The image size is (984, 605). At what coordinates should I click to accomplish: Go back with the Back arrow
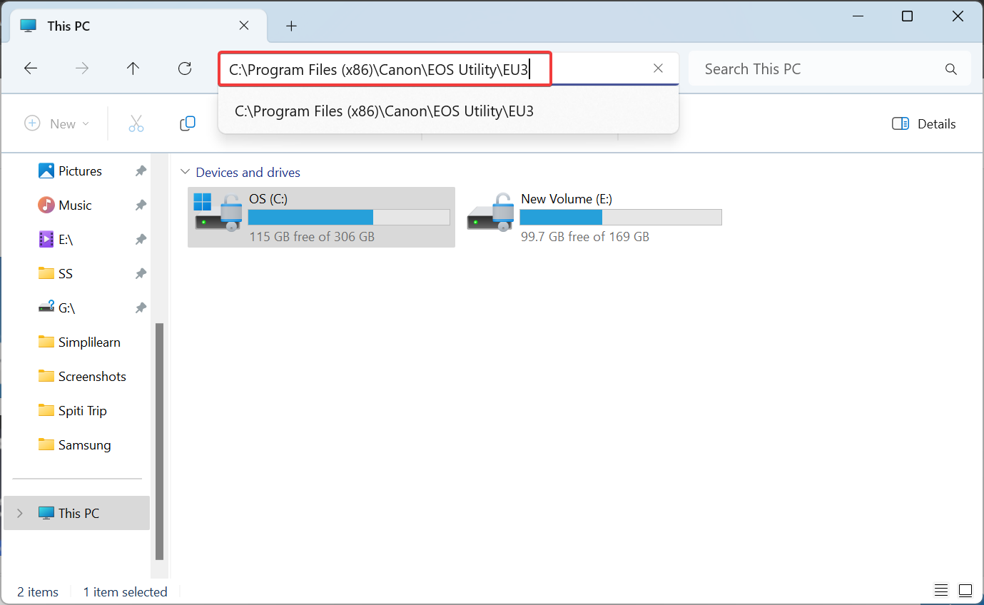point(30,68)
